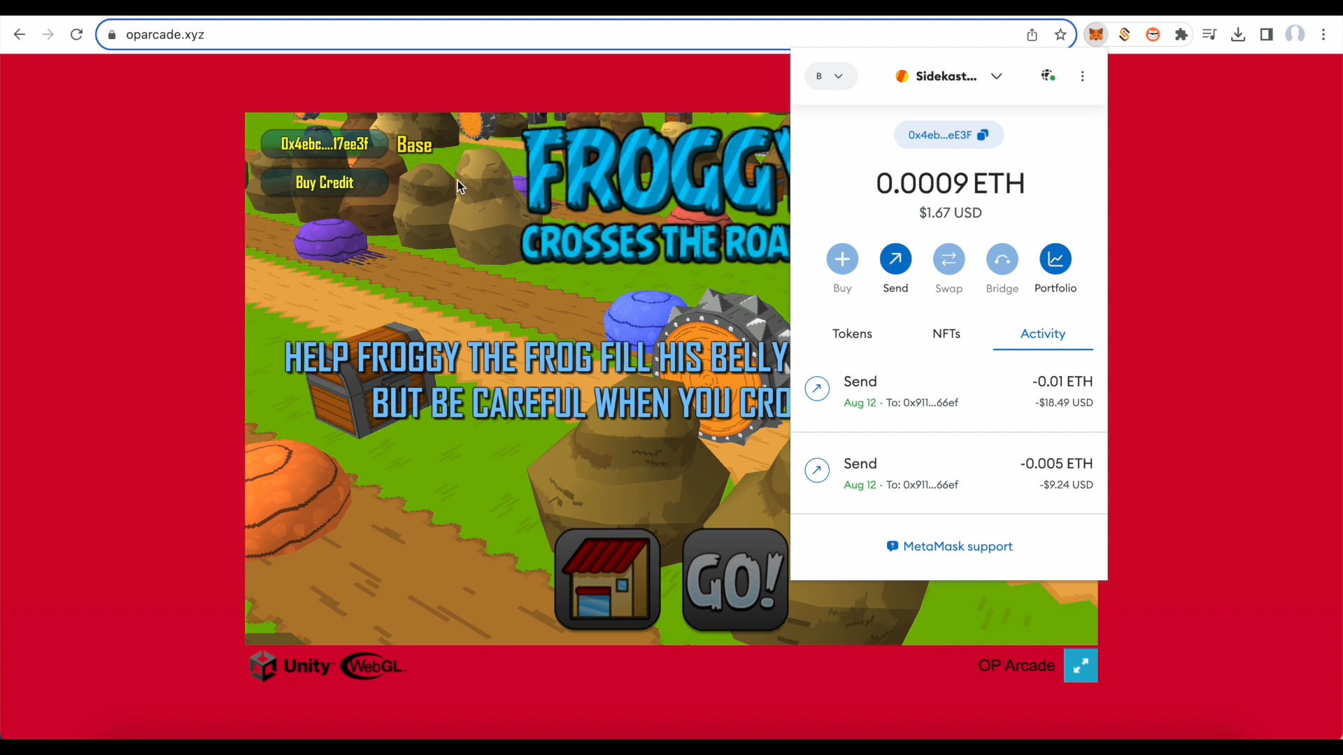Open the -0.01 ETH Send transaction
The image size is (1343, 755).
pyautogui.click(x=948, y=391)
